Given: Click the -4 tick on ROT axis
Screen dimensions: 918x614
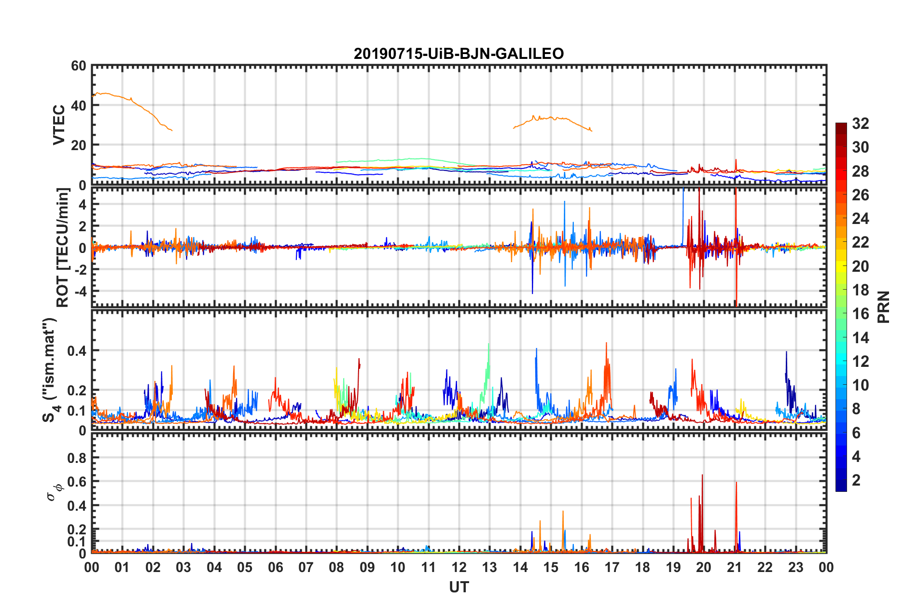Looking at the screenshot, I should tap(82, 291).
